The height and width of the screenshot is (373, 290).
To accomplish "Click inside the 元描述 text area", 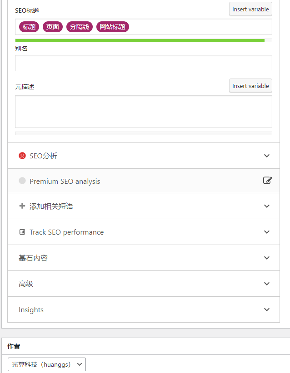I will 144,111.
